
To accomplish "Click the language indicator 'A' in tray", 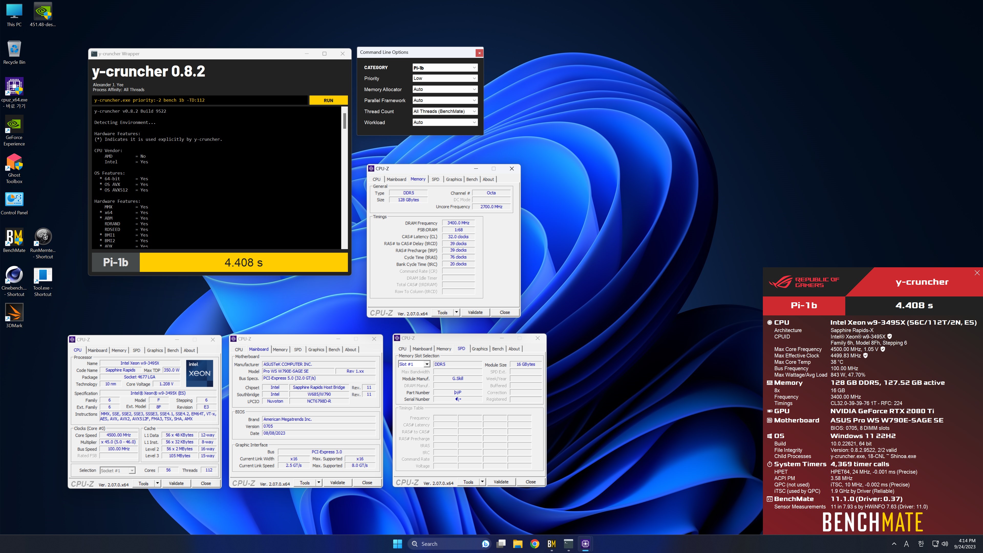I will coord(906,544).
